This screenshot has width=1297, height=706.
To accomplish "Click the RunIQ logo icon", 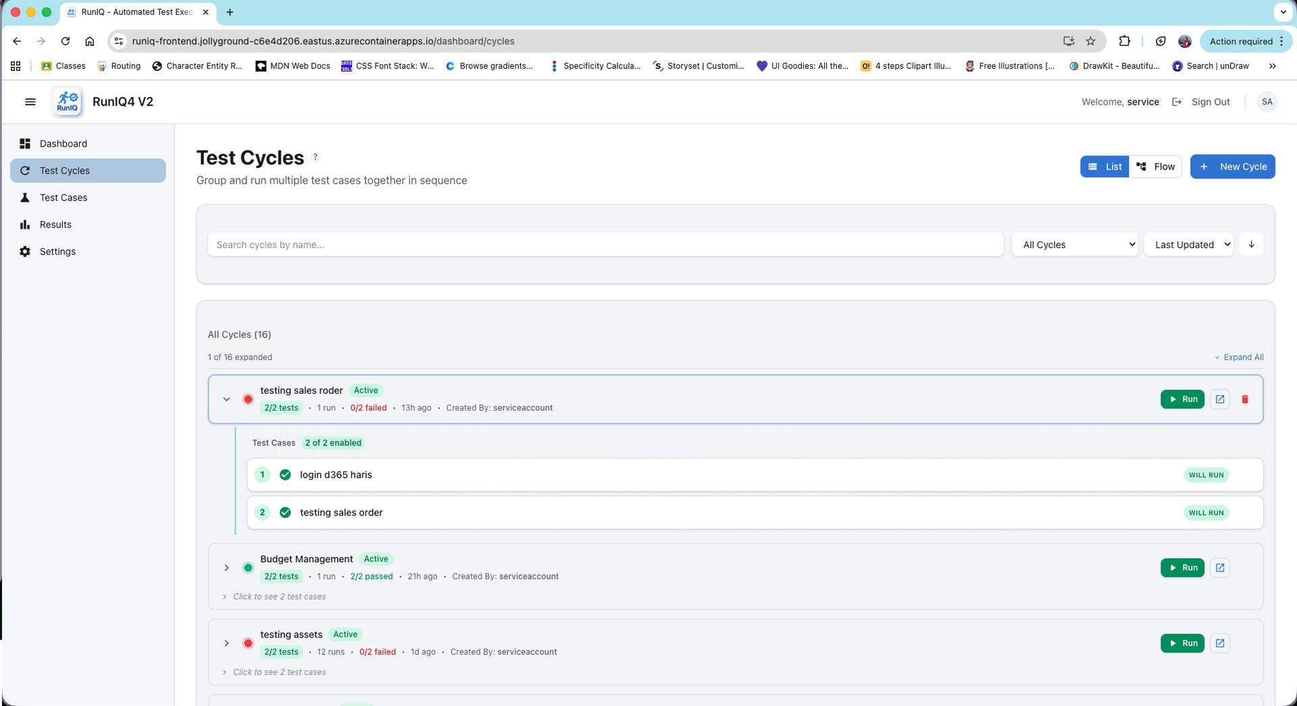I will [68, 102].
